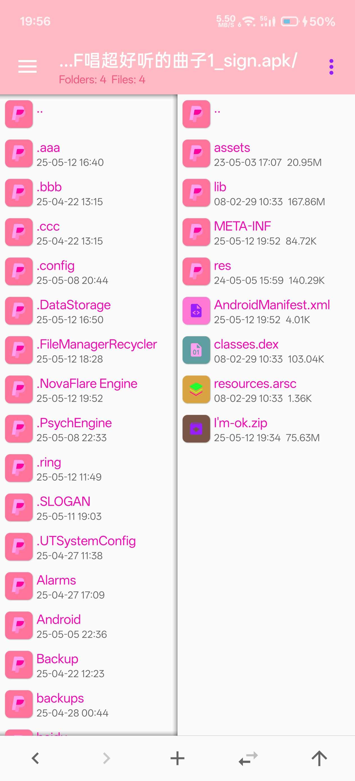Open the .NovaFlare Engine folder
This screenshot has height=781, width=355.
88,389
